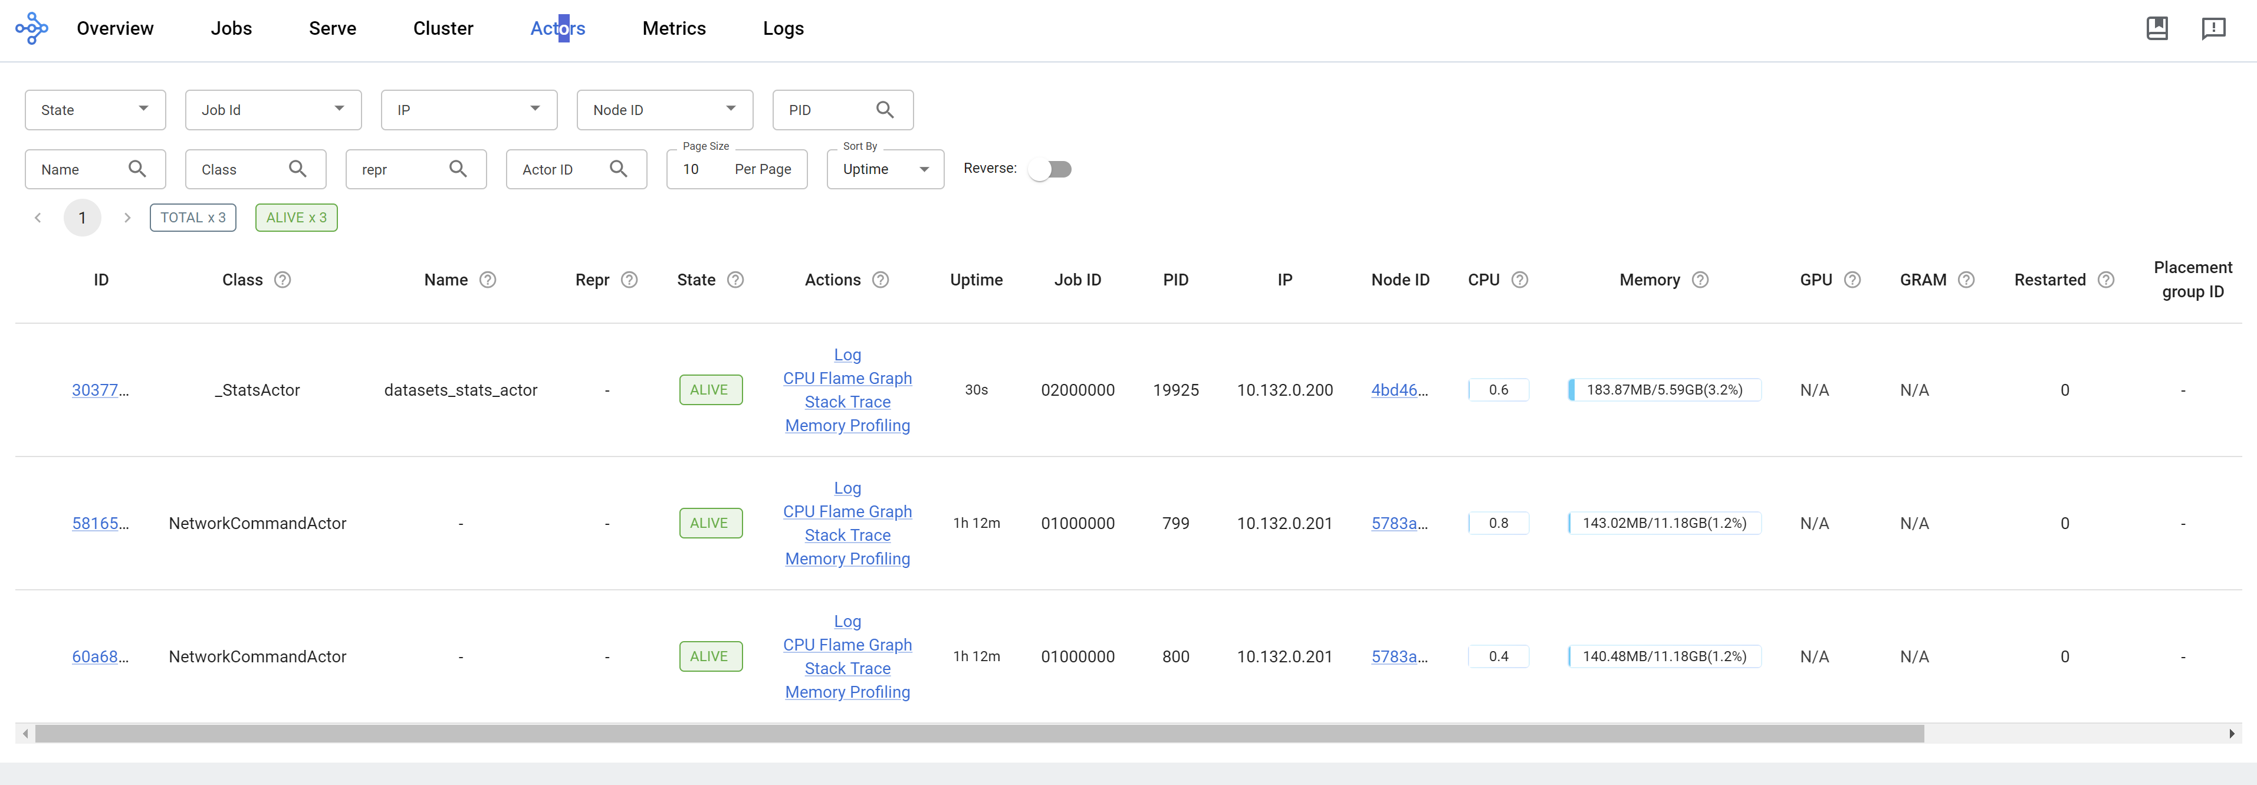Go to the Metrics tab
The height and width of the screenshot is (785, 2257).
674,28
